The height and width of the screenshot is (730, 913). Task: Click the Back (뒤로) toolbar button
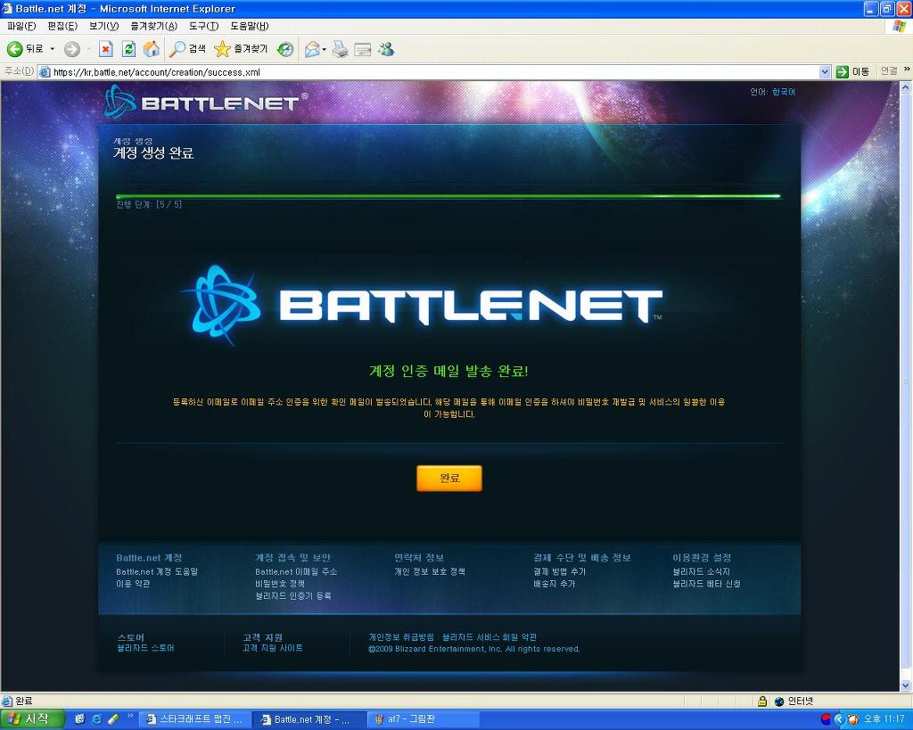click(x=24, y=49)
